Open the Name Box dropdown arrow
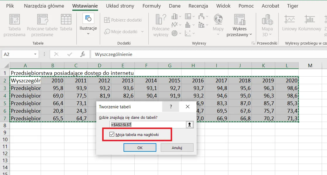Viewport: 327px width, 175px height. pyautogui.click(x=35, y=54)
